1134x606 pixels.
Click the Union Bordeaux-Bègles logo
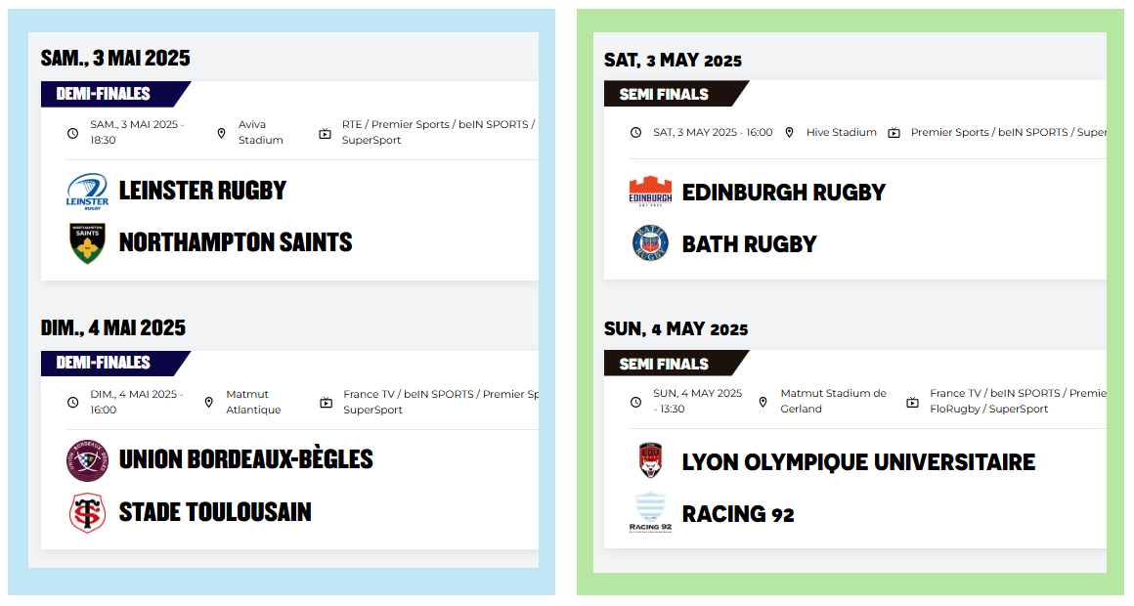tap(87, 460)
